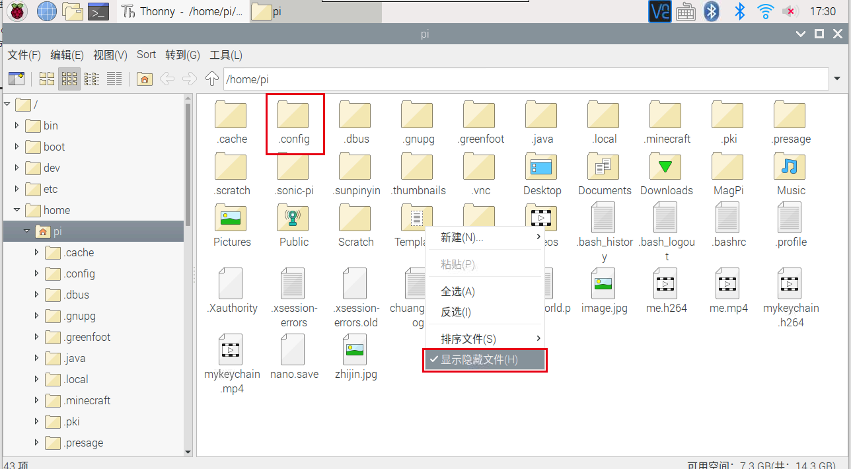This screenshot has height=469, width=851.
Task: Expand the etc folder in tree
Action: [x=17, y=189]
